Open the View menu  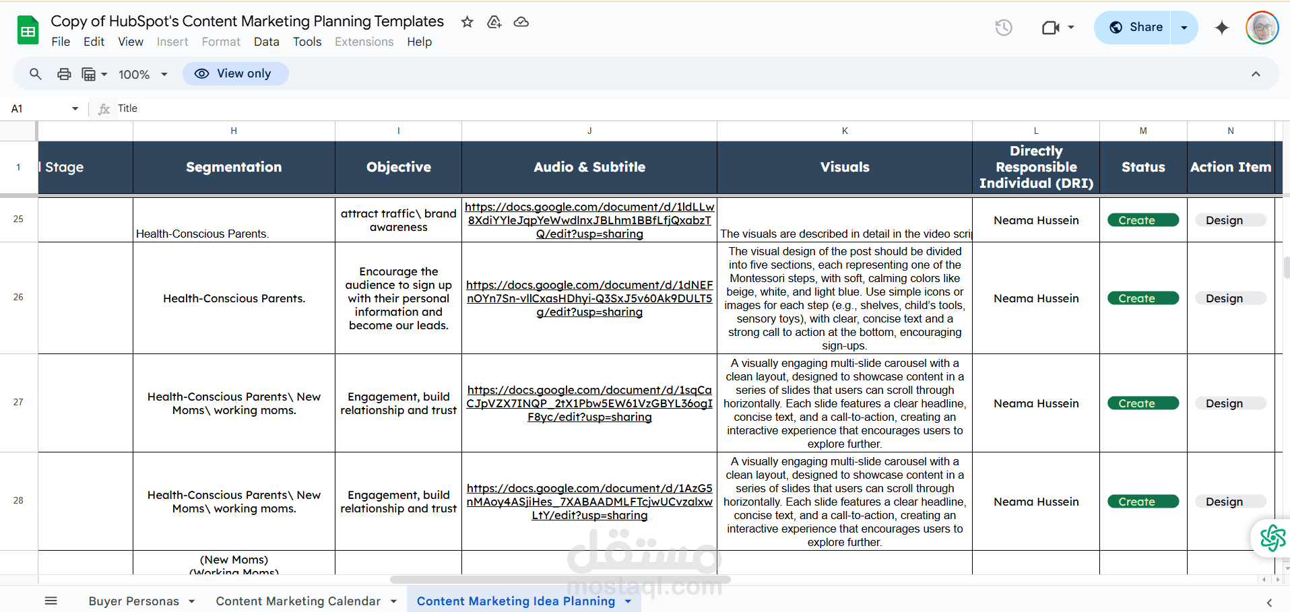[131, 42]
